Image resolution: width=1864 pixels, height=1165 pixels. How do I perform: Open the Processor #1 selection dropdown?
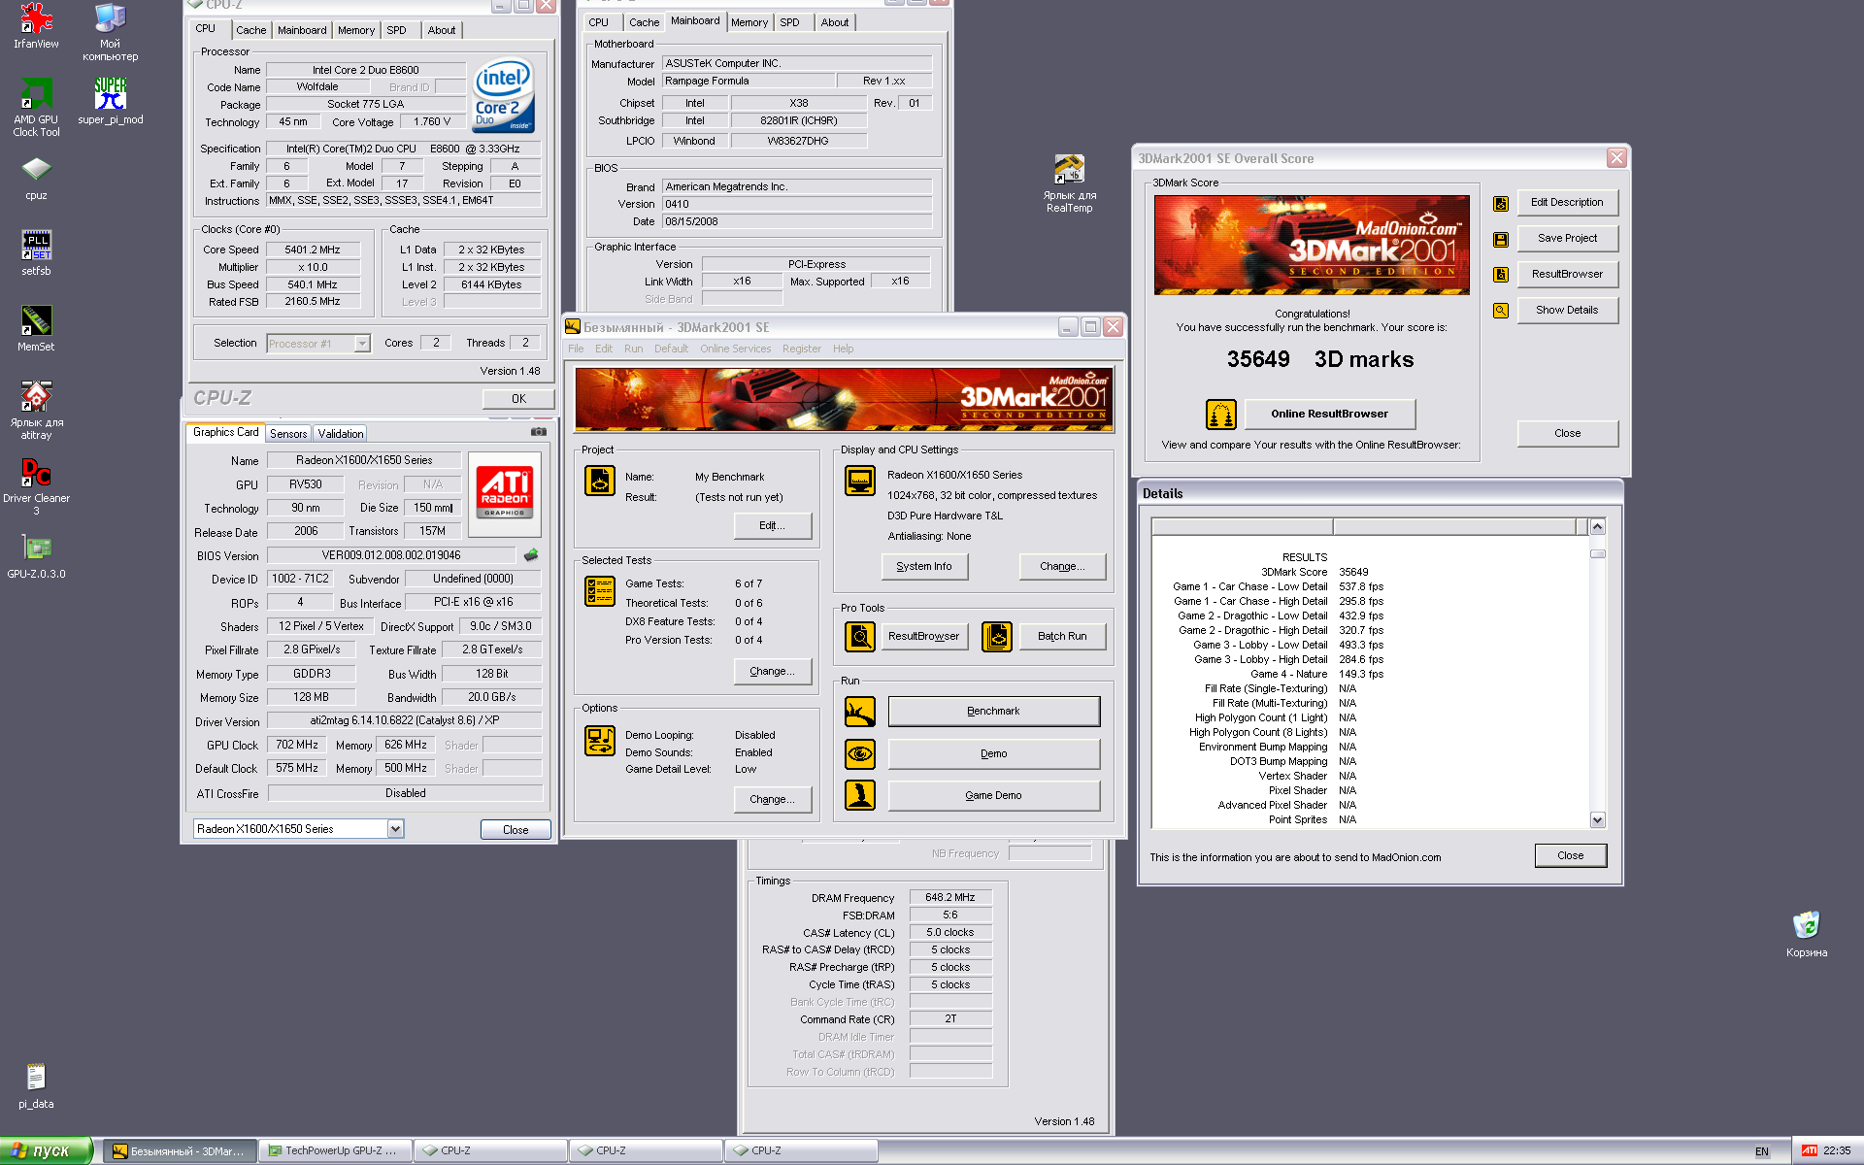pyautogui.click(x=362, y=344)
